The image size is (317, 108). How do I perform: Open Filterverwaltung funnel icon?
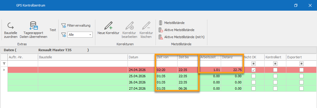pos(64,25)
